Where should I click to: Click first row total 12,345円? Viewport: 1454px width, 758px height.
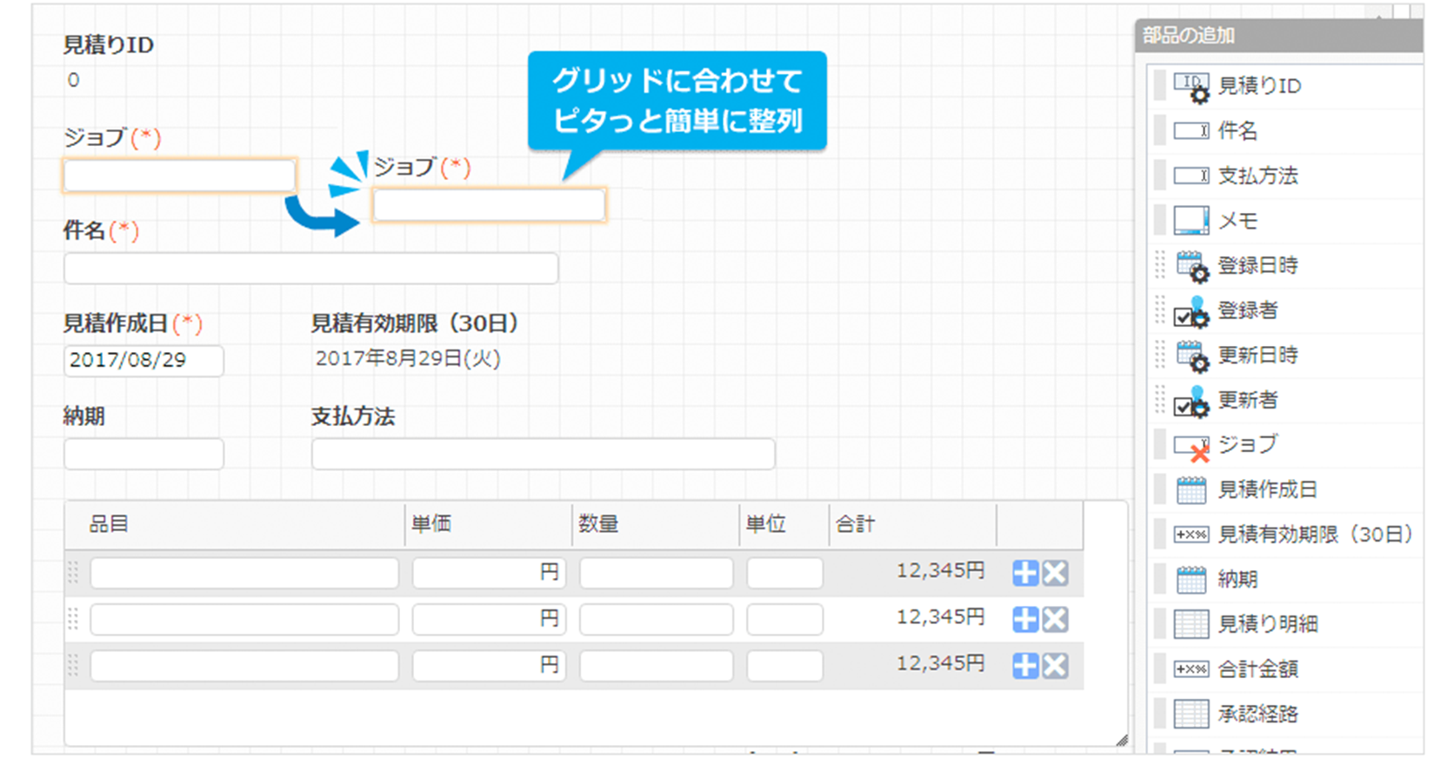(941, 571)
